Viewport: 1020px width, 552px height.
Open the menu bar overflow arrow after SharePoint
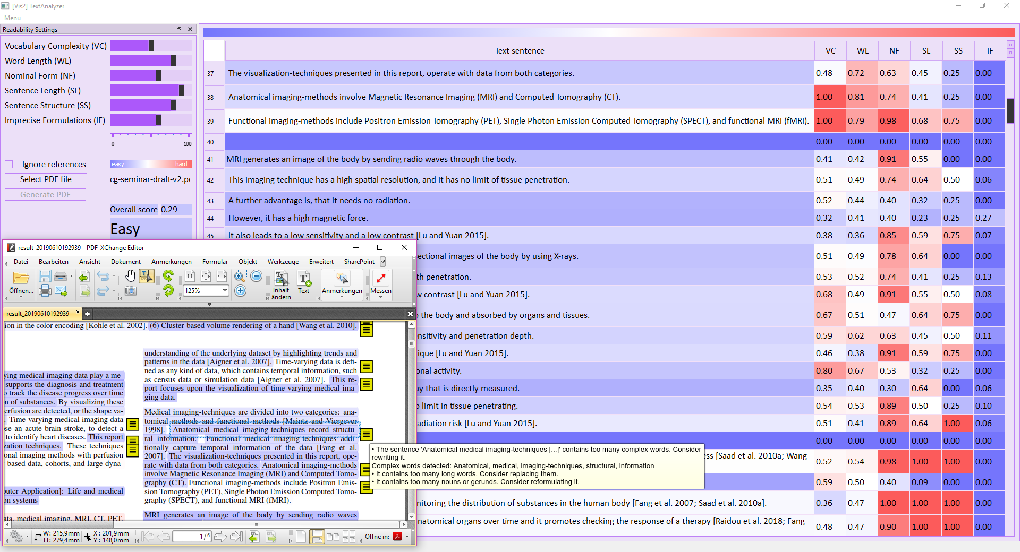382,262
